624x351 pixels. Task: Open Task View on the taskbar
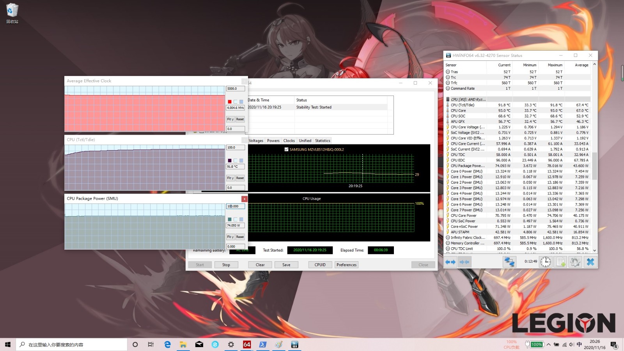click(151, 344)
